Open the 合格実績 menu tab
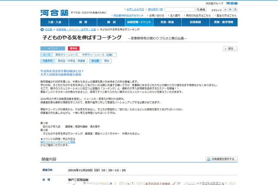 pyautogui.click(x=195, y=22)
